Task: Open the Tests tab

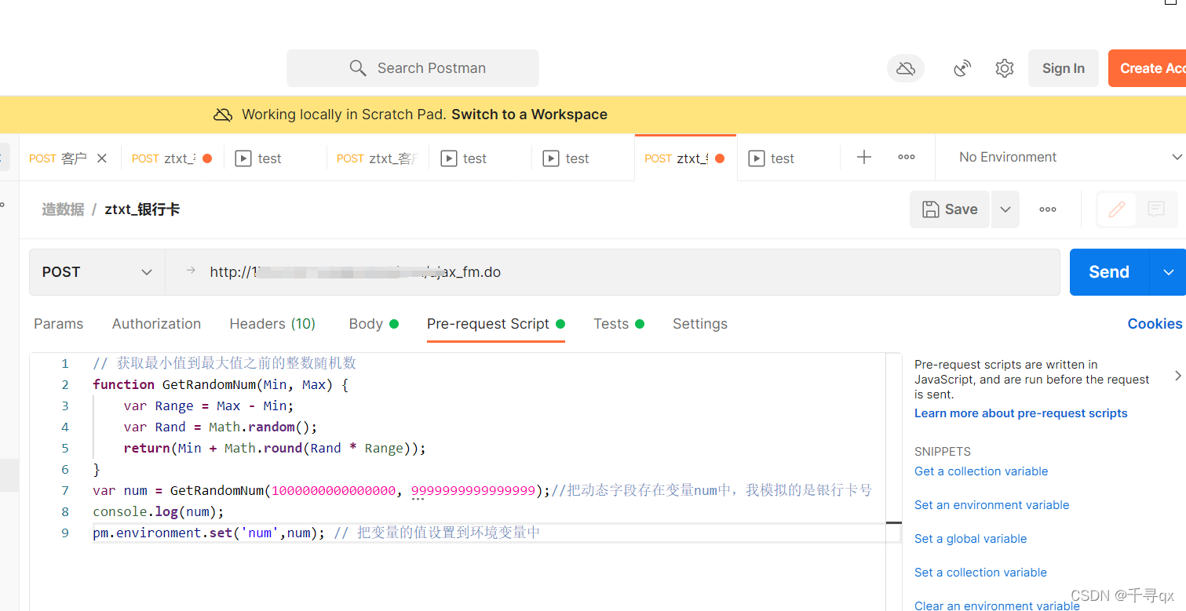Action: (619, 324)
